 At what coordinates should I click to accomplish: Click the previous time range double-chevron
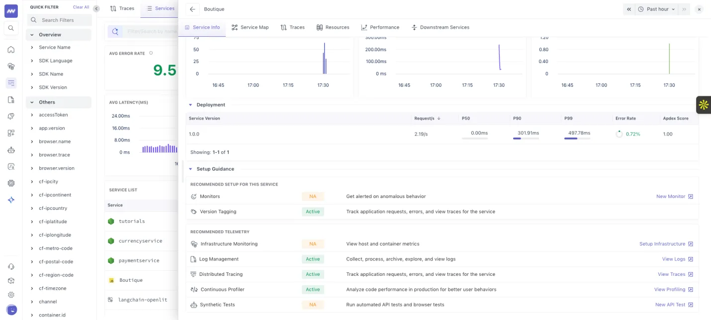[629, 9]
